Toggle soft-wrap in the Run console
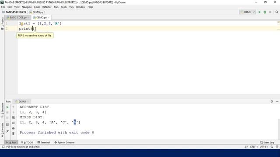This screenshot has width=280, height=157. point(13,117)
